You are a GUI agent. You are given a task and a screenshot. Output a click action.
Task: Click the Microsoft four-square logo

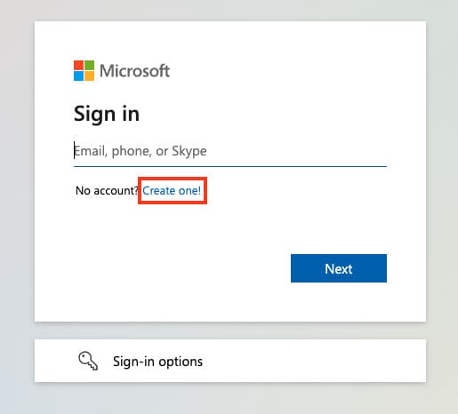[84, 70]
